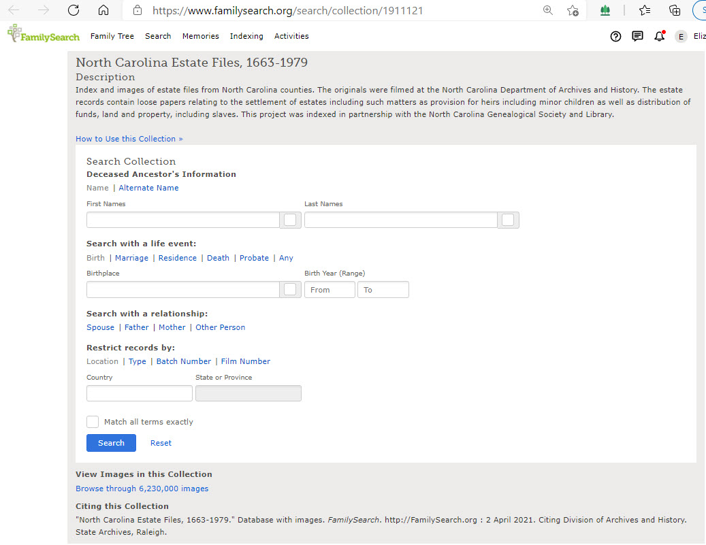Open the Memories section

pyautogui.click(x=201, y=36)
